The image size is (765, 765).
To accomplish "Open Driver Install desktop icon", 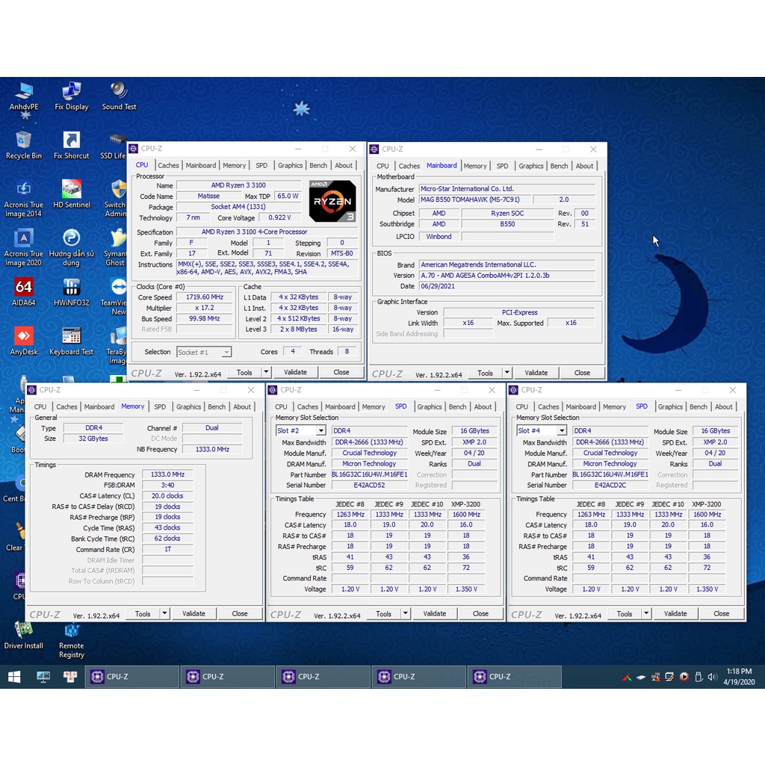I will coord(23,636).
